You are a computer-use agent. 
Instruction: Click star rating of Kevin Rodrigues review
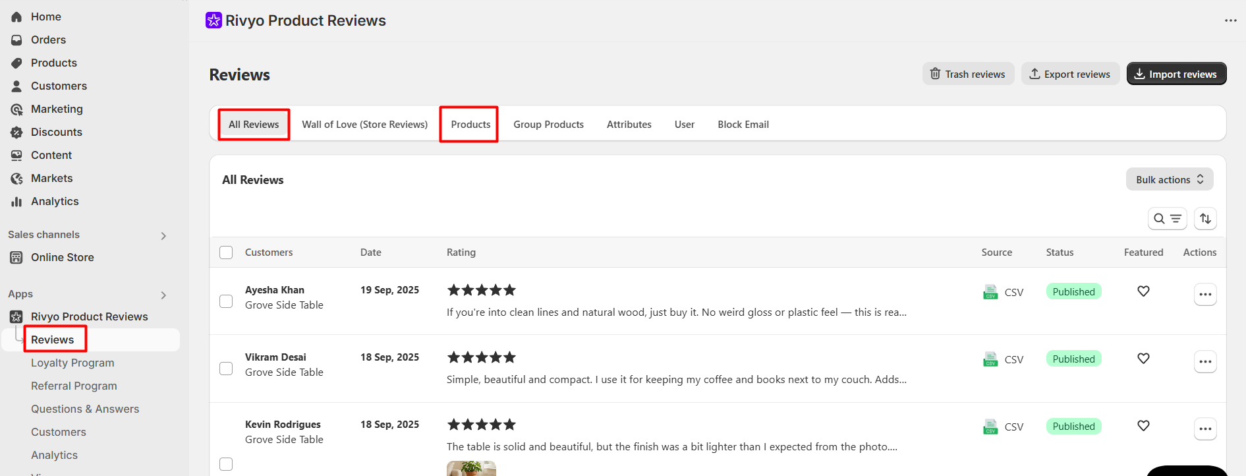pyautogui.click(x=482, y=424)
